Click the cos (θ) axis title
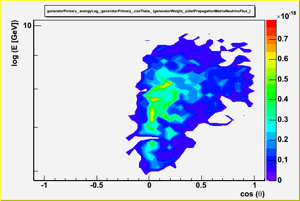 pos(252,194)
